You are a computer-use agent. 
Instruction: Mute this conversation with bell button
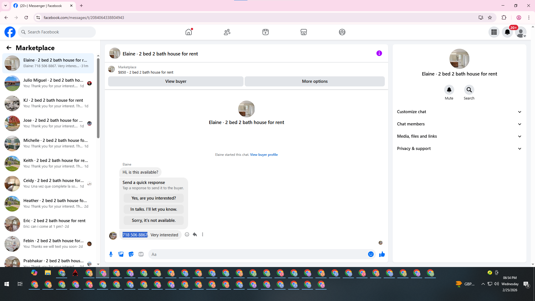pos(449,90)
